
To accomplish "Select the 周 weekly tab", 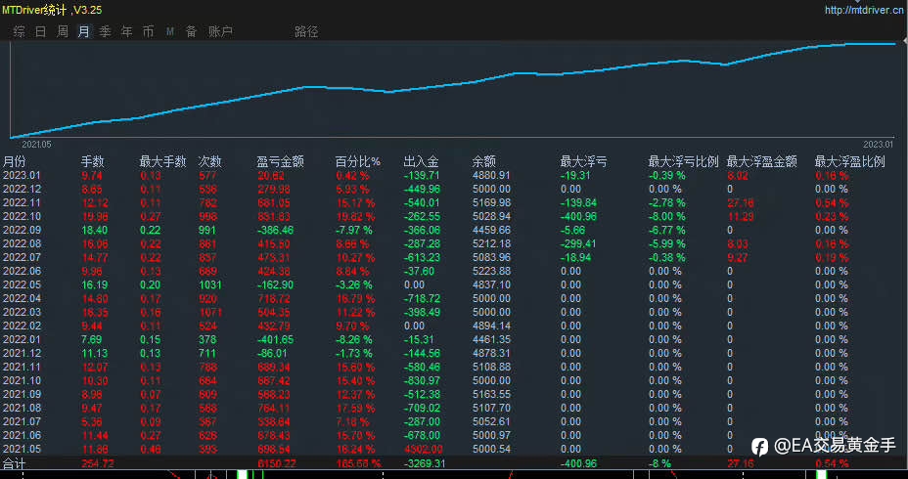I will (x=63, y=32).
